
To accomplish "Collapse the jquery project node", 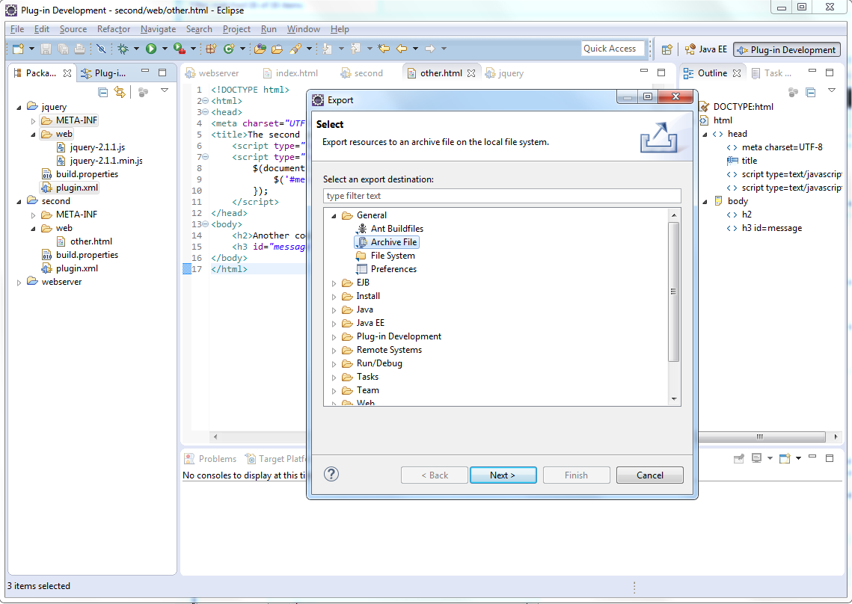I will point(19,108).
